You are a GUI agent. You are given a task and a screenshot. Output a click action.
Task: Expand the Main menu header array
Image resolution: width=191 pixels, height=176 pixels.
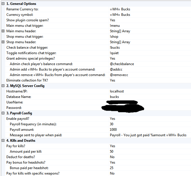(x=3, y=31)
